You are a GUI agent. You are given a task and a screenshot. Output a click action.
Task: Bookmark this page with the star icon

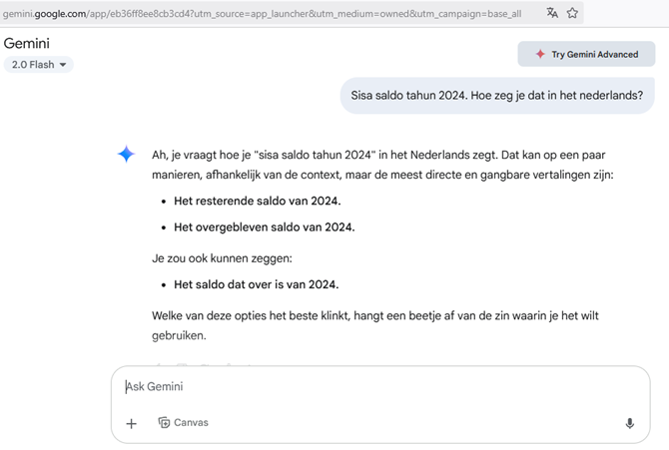point(572,13)
